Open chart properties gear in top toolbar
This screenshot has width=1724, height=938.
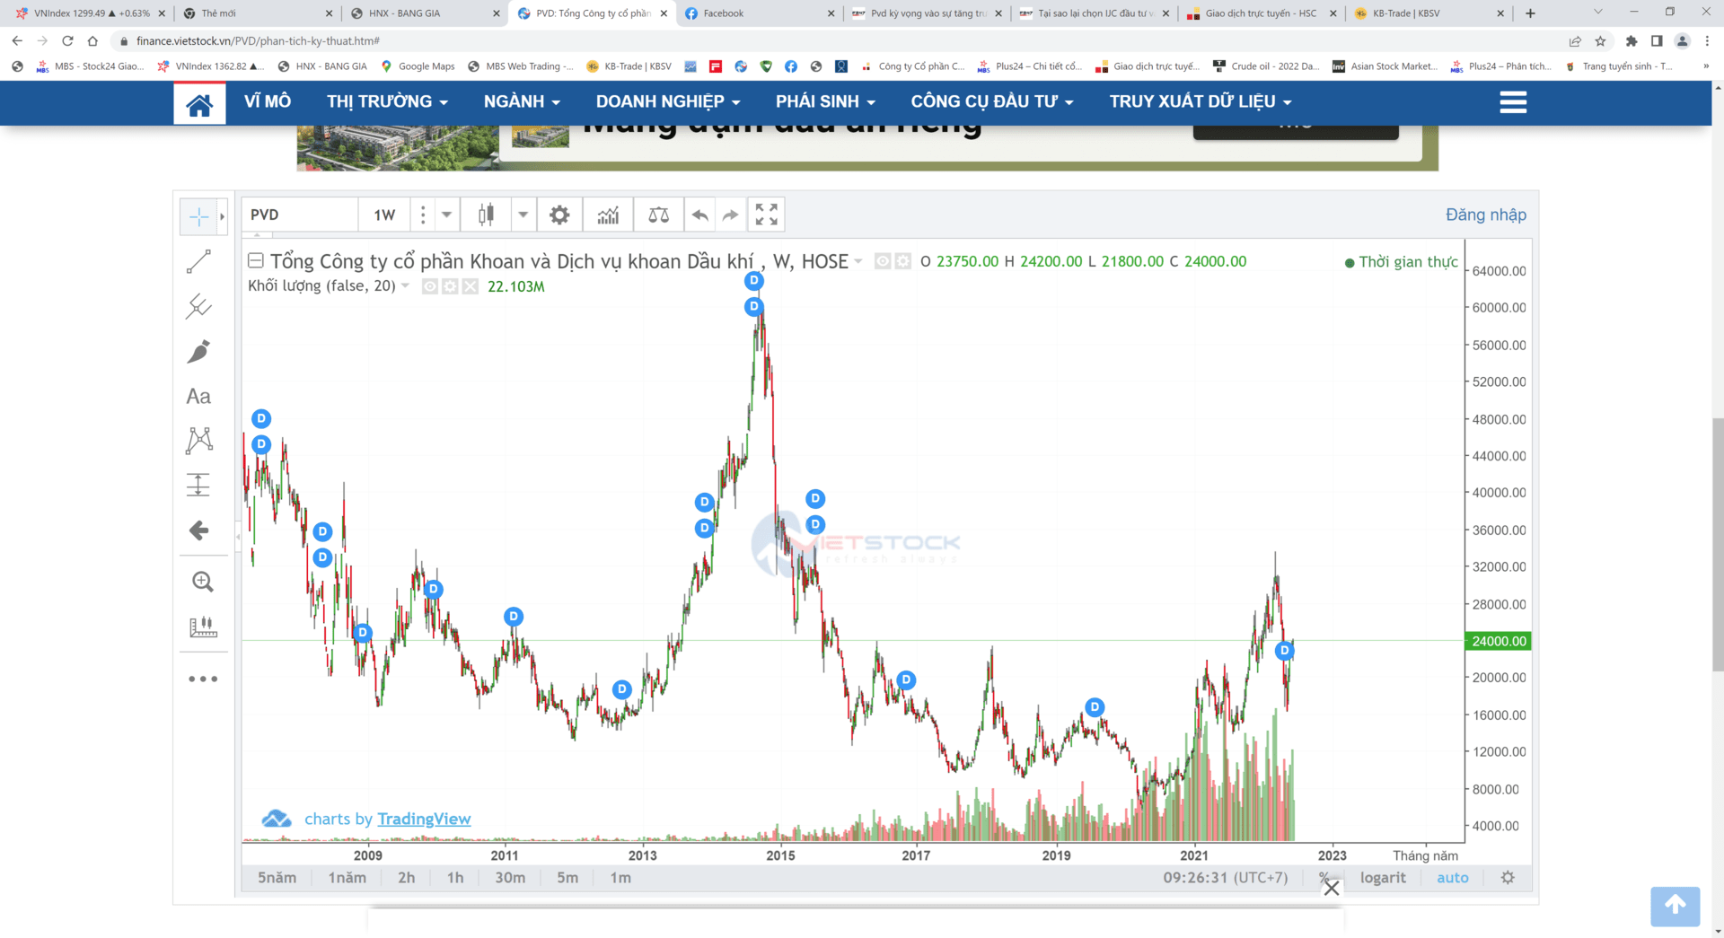coord(559,215)
